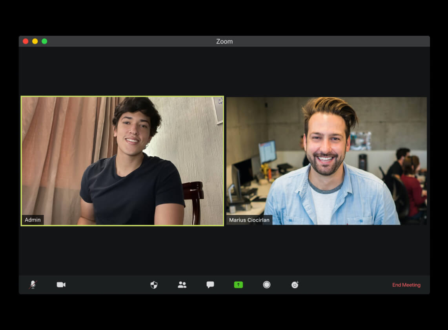Unmute the microphone in the toolbar
Screen dimensions: 448x330
click(33, 284)
